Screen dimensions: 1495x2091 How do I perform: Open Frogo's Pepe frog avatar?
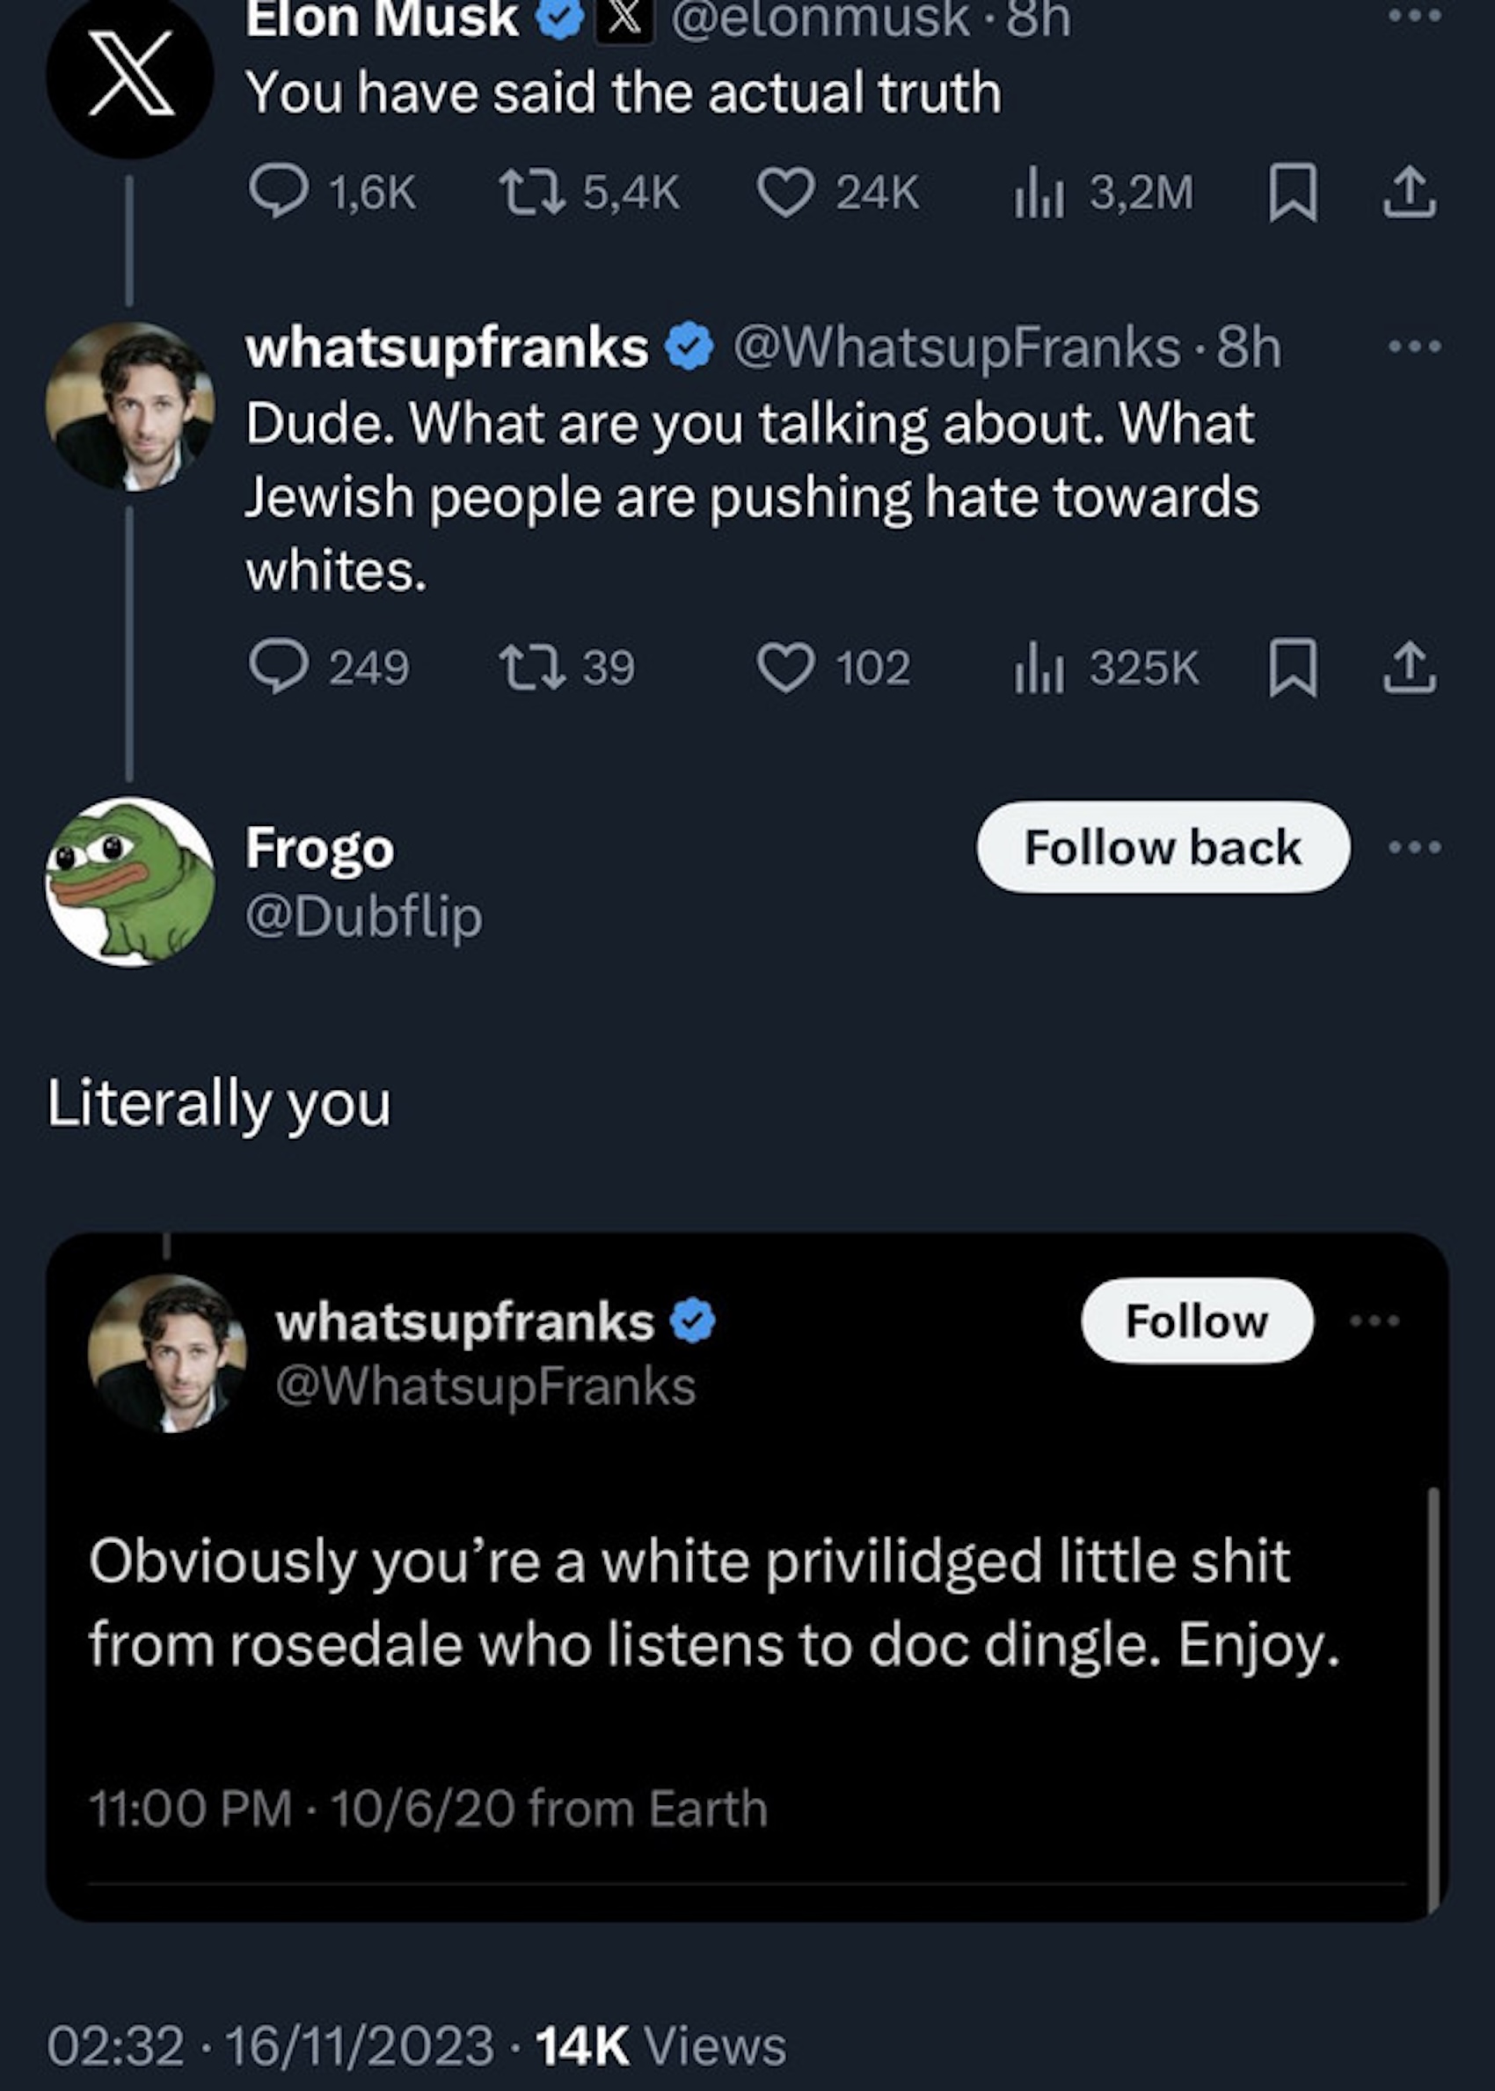[x=130, y=881]
